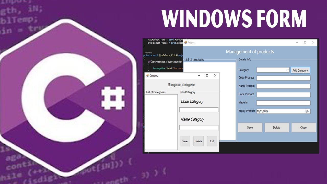Maximize the Product window
Viewport: 327px width, 184px height.
click(305, 42)
